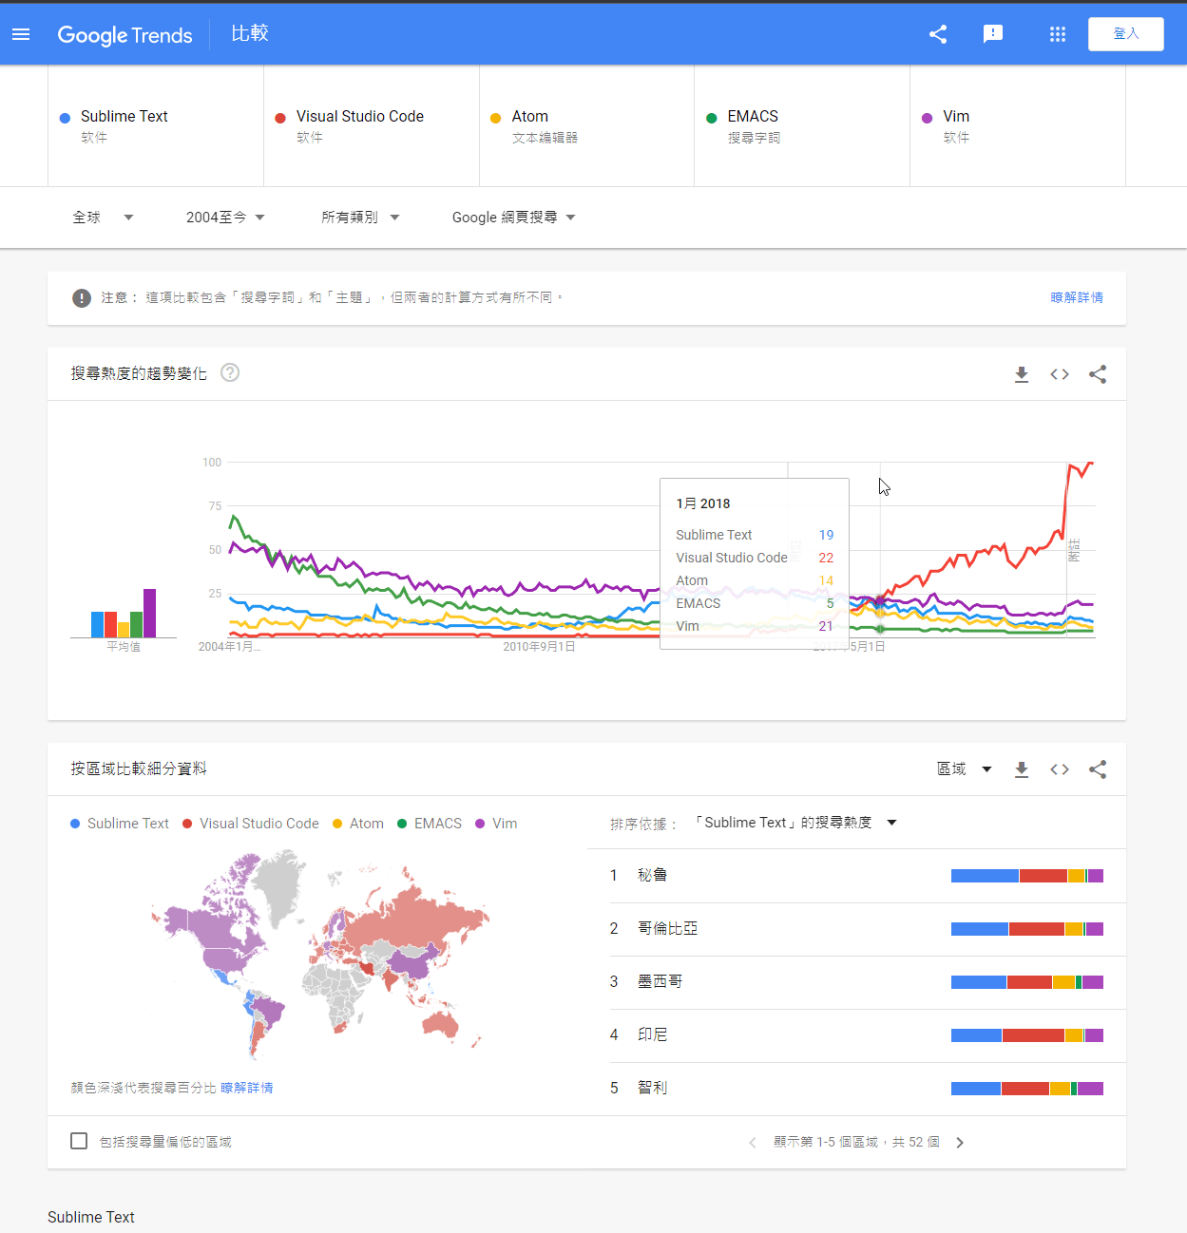Open embed options for regional breakdown
This screenshot has height=1233, width=1187.
coord(1059,769)
